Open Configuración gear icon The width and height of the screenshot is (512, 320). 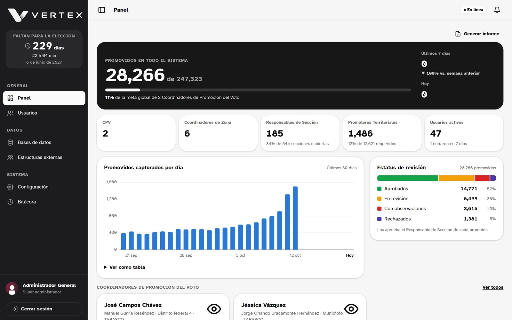coord(10,187)
